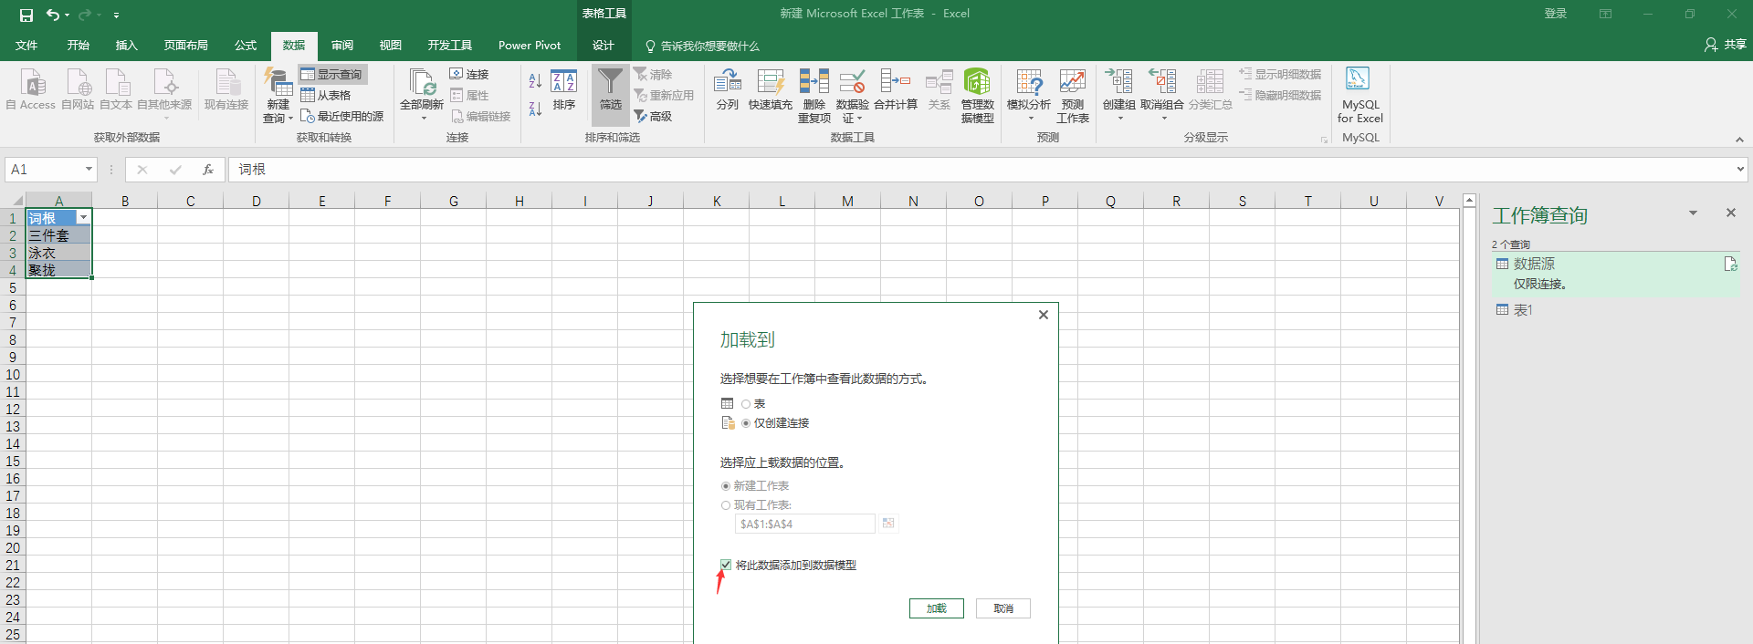Select the Table radio option
The height and width of the screenshot is (644, 1753).
(746, 404)
